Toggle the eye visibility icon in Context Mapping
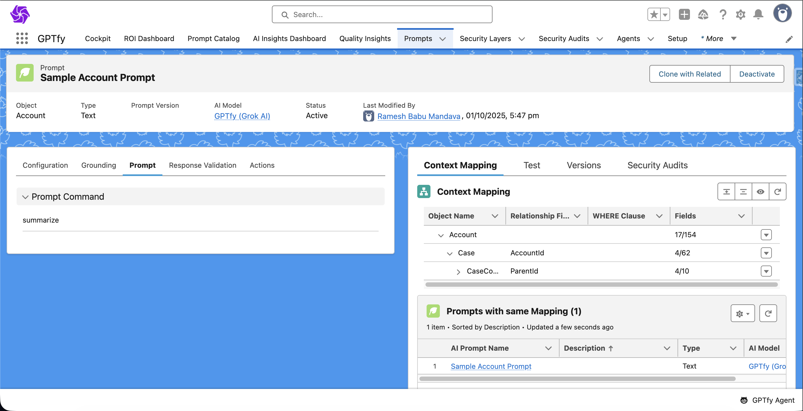803x411 pixels. click(760, 191)
